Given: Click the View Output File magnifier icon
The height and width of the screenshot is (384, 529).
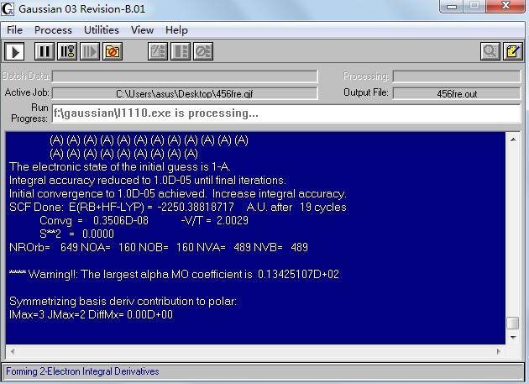Looking at the screenshot, I should coord(490,51).
